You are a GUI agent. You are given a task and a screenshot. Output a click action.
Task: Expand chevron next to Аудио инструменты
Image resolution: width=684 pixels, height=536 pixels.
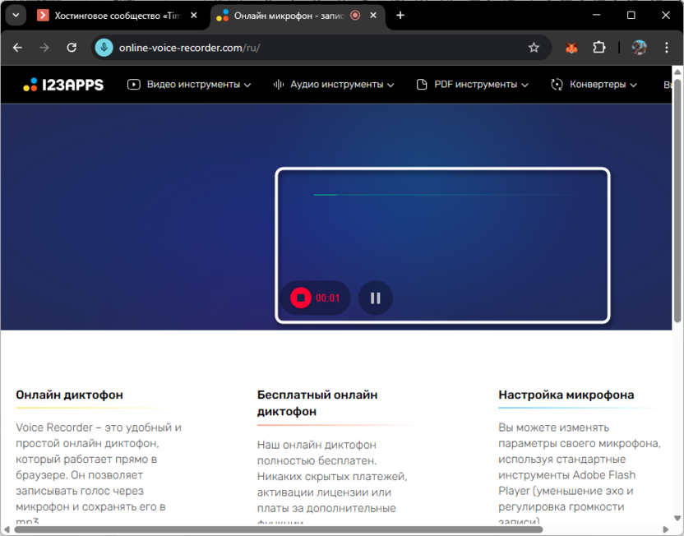click(x=391, y=85)
